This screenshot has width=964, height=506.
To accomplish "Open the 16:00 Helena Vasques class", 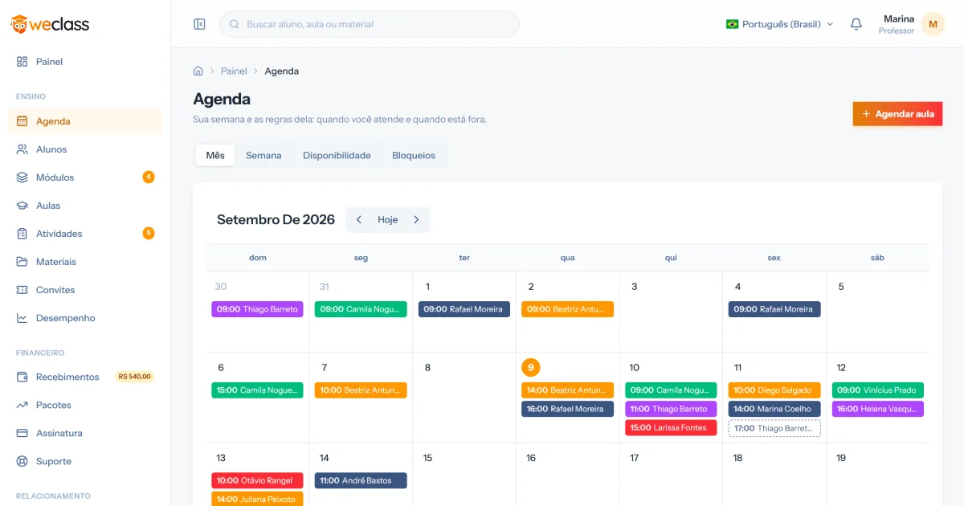I will tap(878, 409).
